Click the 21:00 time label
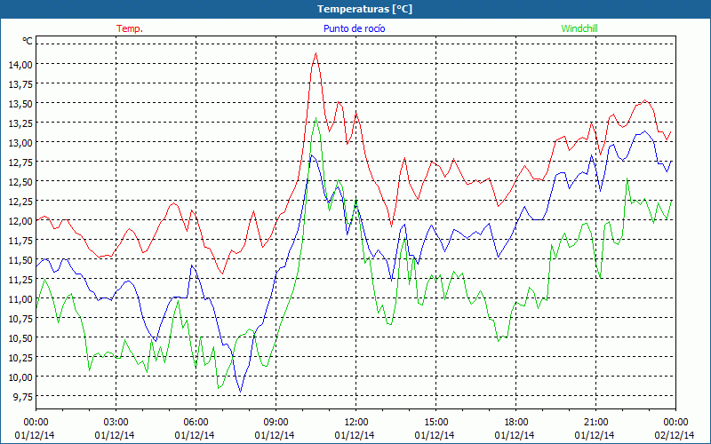 595,422
